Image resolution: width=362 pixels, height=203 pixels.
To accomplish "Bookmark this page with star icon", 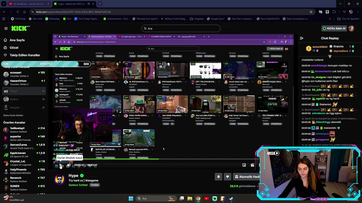I will [311, 12].
